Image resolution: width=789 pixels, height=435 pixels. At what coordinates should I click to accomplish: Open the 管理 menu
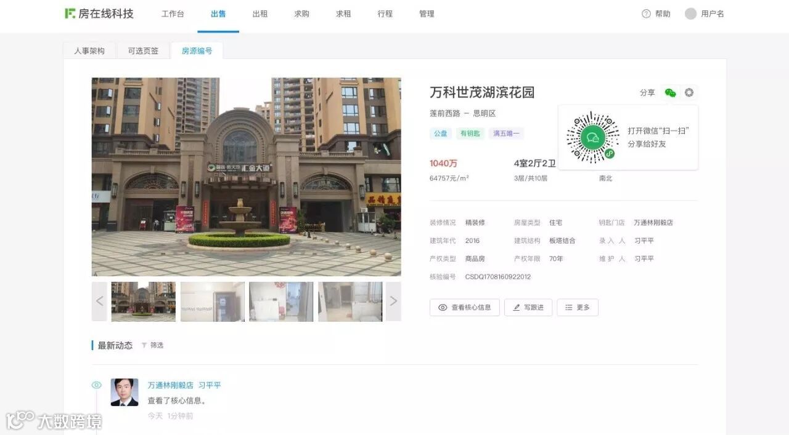coord(427,14)
